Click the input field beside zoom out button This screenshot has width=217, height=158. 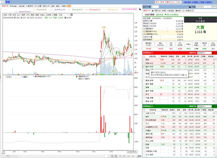pyautogui.click(x=106, y=156)
